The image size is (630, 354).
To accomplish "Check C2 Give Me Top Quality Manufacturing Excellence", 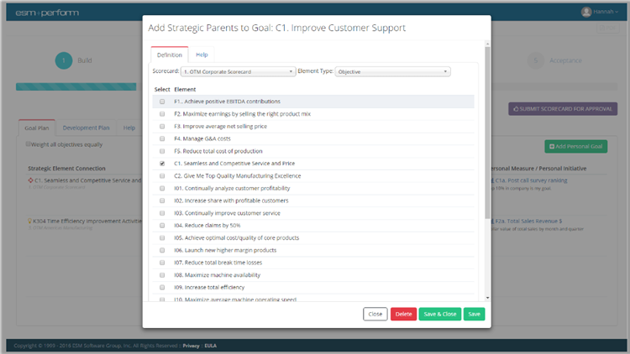I will click(x=162, y=176).
